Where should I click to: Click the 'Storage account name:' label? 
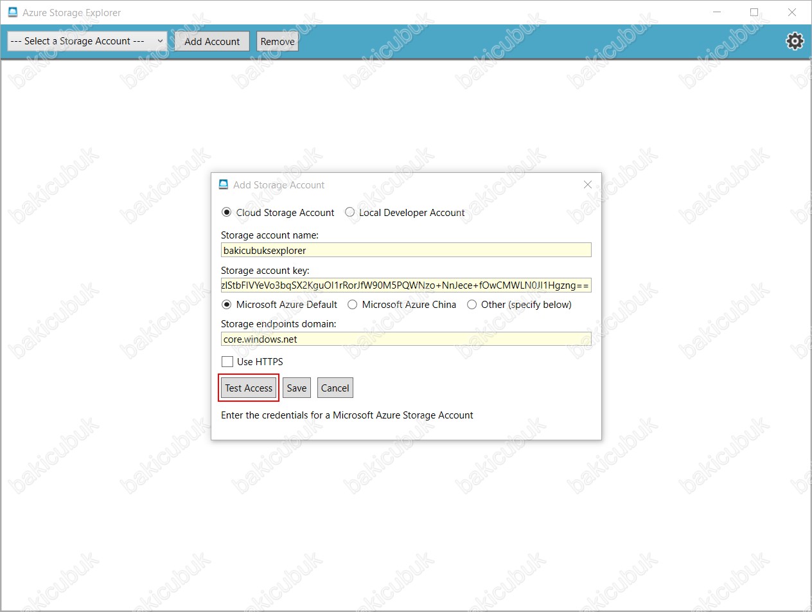tap(270, 235)
